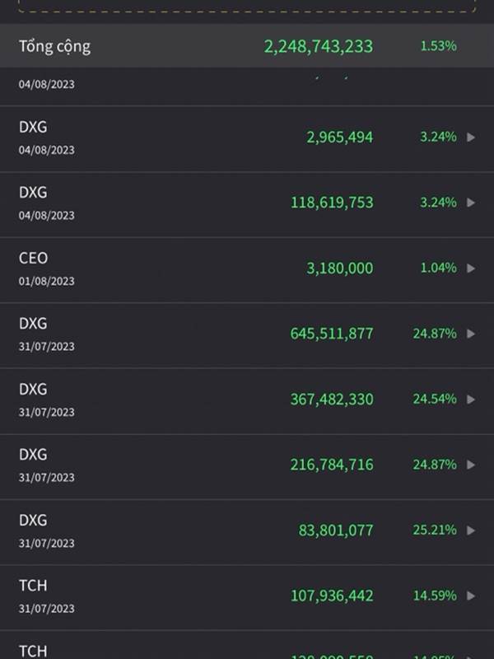Open arrow beside DXG 118,619,753 entry

click(471, 203)
